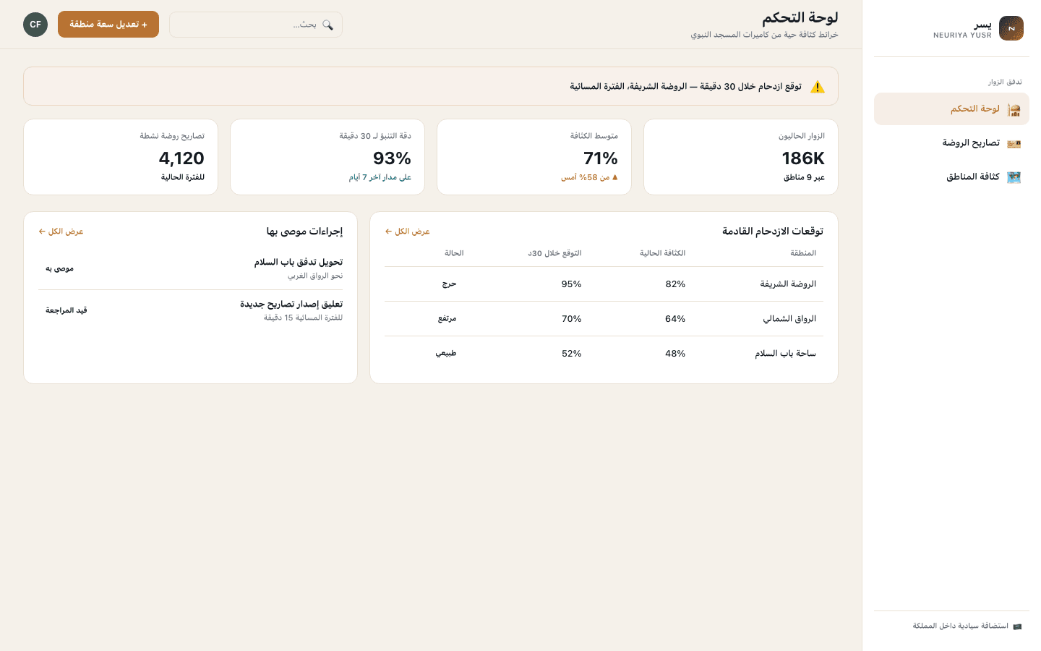The image size is (1041, 651).
Task: Select the ساحة باب السلام table row
Action: 604,354
